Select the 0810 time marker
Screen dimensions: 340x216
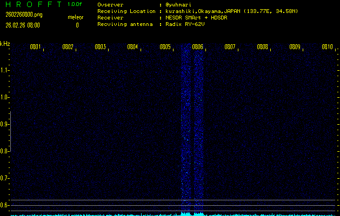(x=327, y=48)
